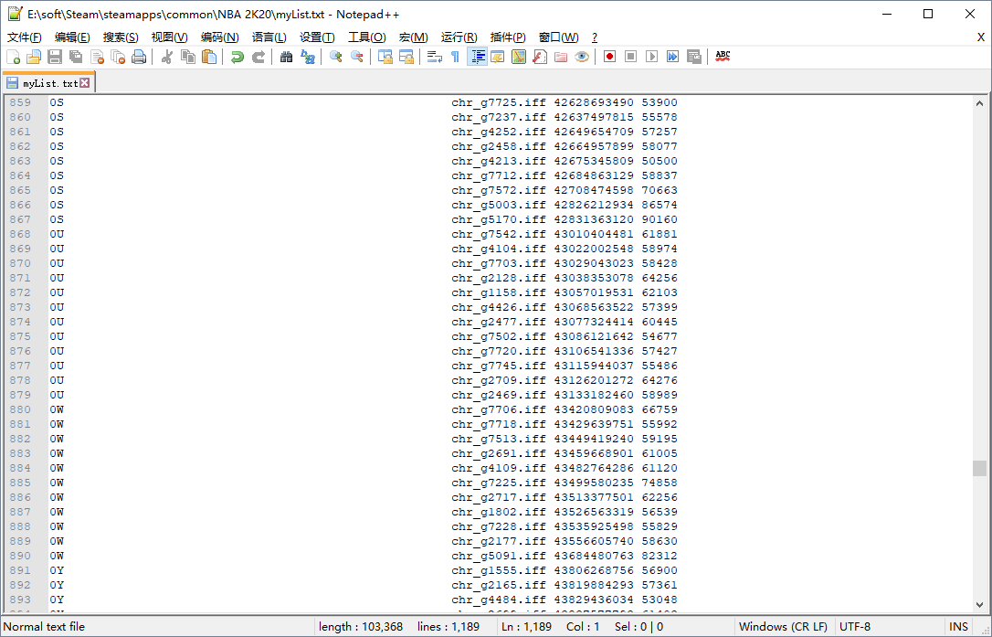Click text chr_g7725.iff on line 859
Viewport: 992px width, 637px height.
pyautogui.click(x=499, y=102)
